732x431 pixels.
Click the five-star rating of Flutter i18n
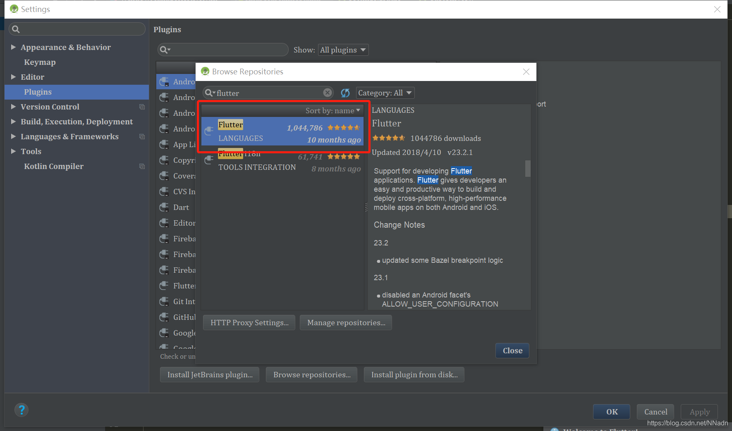coord(344,157)
